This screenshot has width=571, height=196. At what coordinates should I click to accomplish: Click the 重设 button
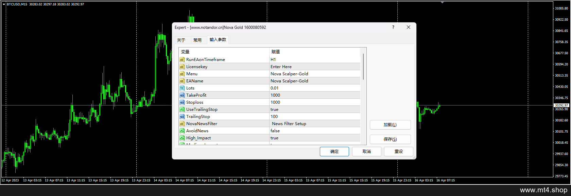(399, 152)
